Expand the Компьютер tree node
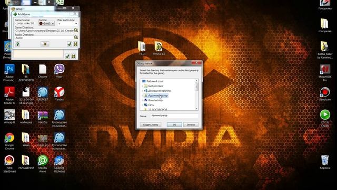This screenshot has height=190, width=337. 142,100
